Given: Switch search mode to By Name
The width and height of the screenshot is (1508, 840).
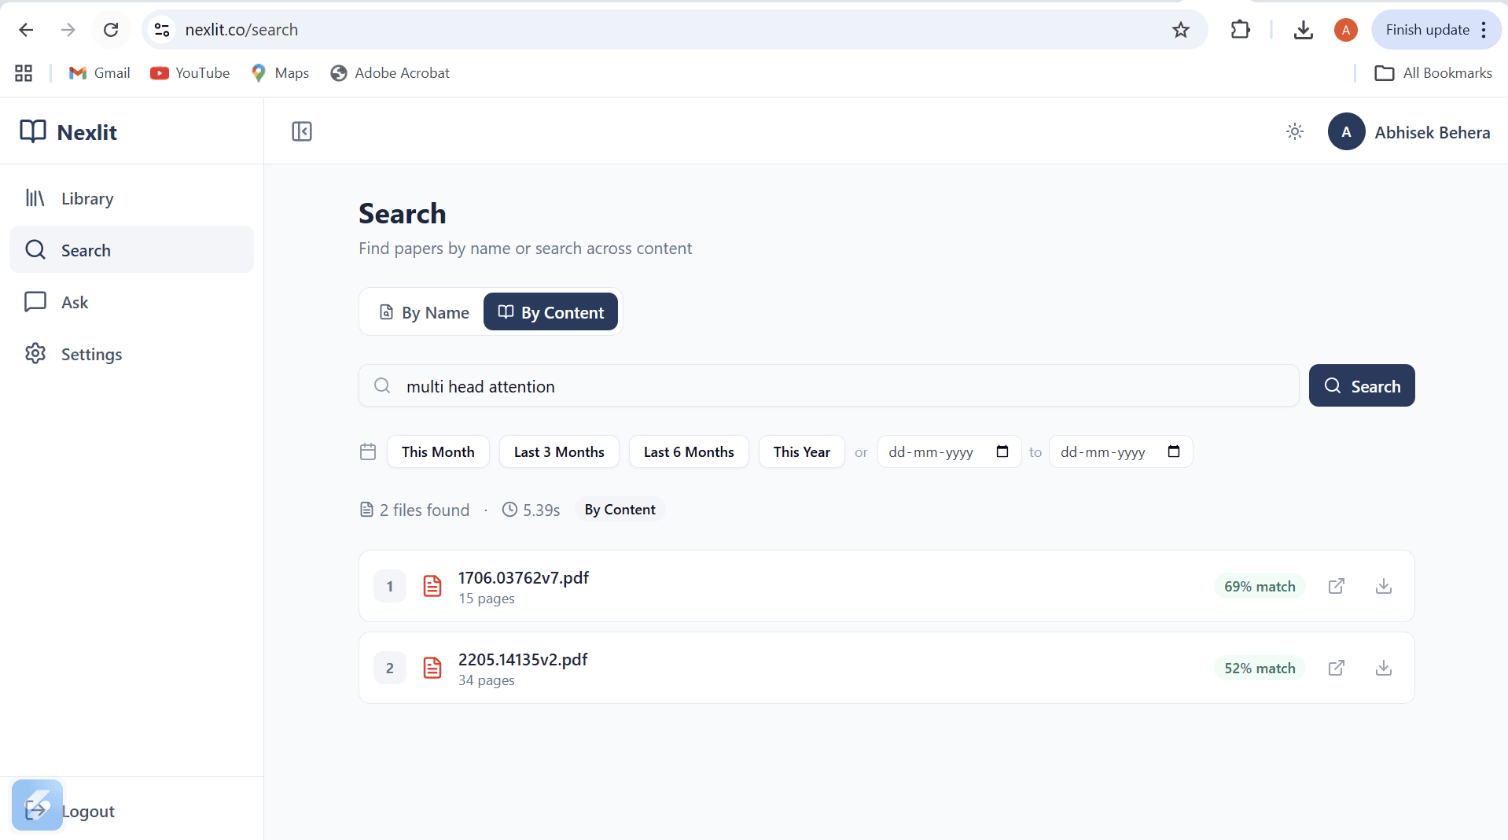Looking at the screenshot, I should (x=422, y=311).
